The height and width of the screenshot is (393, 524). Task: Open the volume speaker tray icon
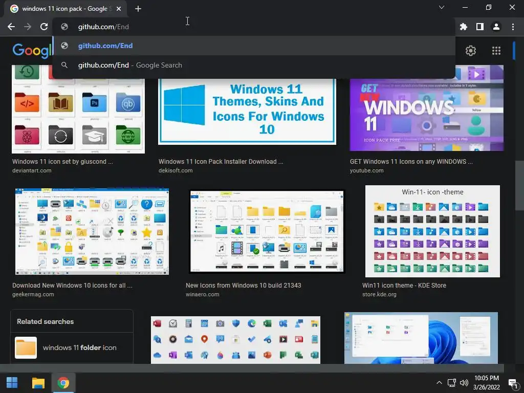tap(464, 383)
